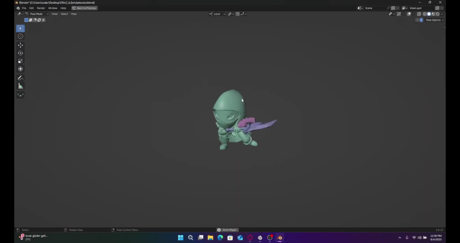Edit the ViewLayer name field
Image resolution: width=460 pixels, height=243 pixels.
point(421,8)
